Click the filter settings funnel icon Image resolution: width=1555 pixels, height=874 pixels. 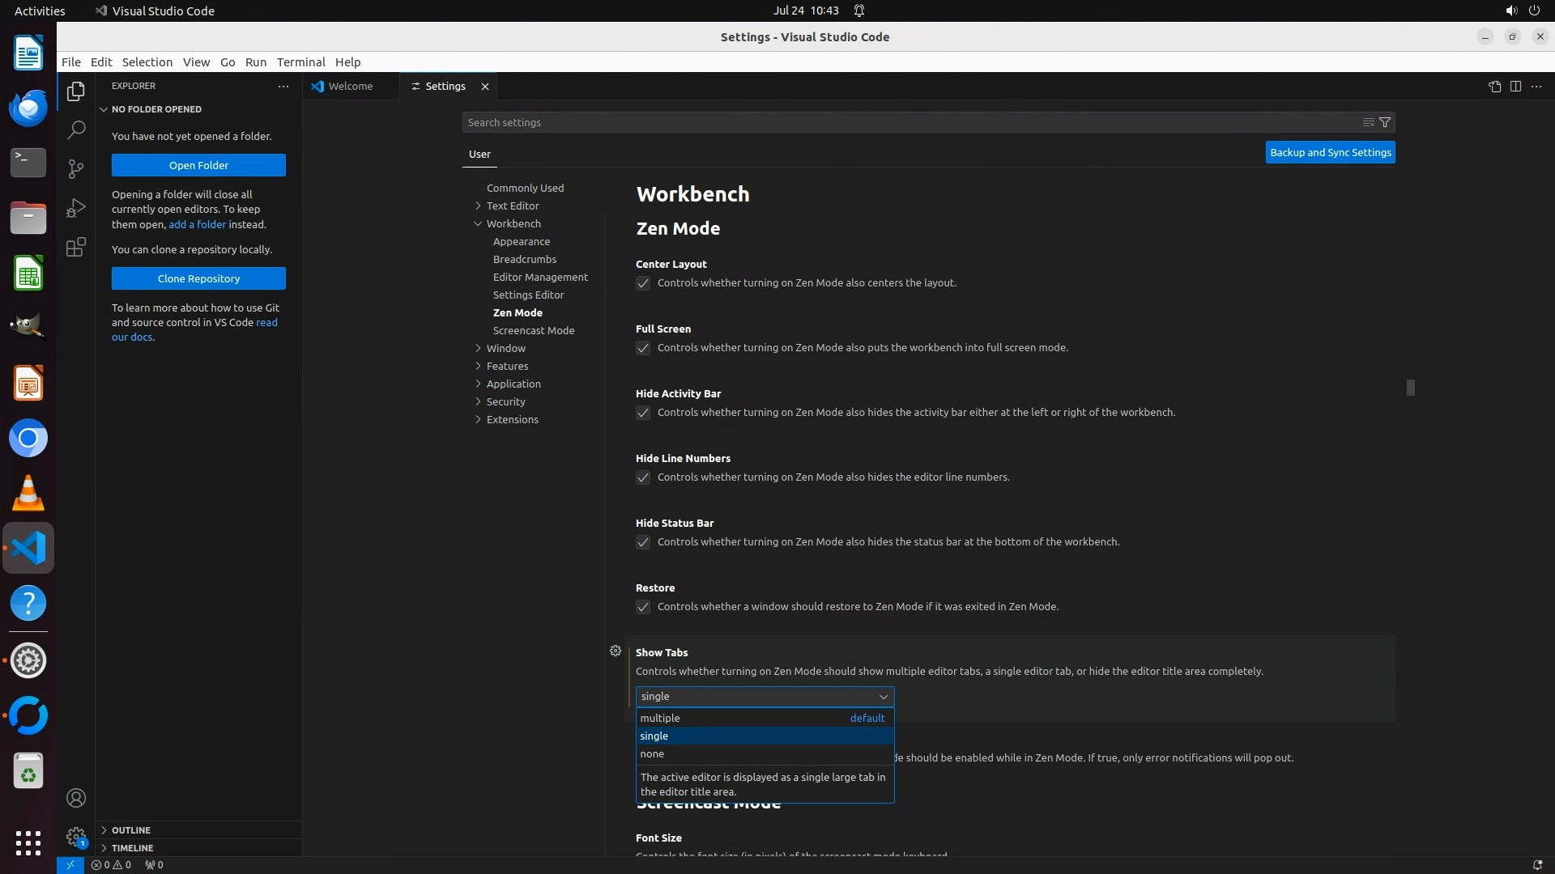[1385, 122]
